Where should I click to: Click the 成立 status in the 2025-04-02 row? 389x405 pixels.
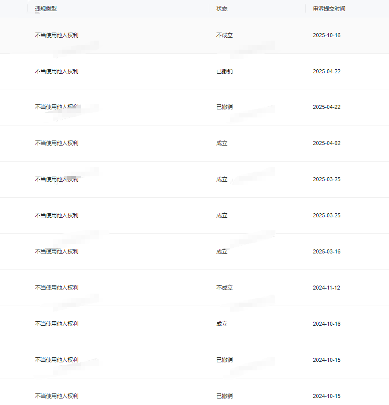[222, 143]
